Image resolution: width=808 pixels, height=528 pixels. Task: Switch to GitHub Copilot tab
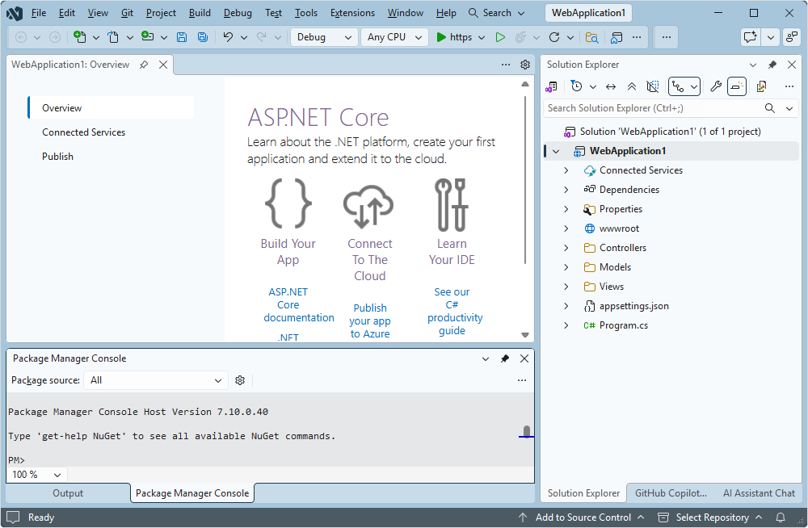point(671,493)
